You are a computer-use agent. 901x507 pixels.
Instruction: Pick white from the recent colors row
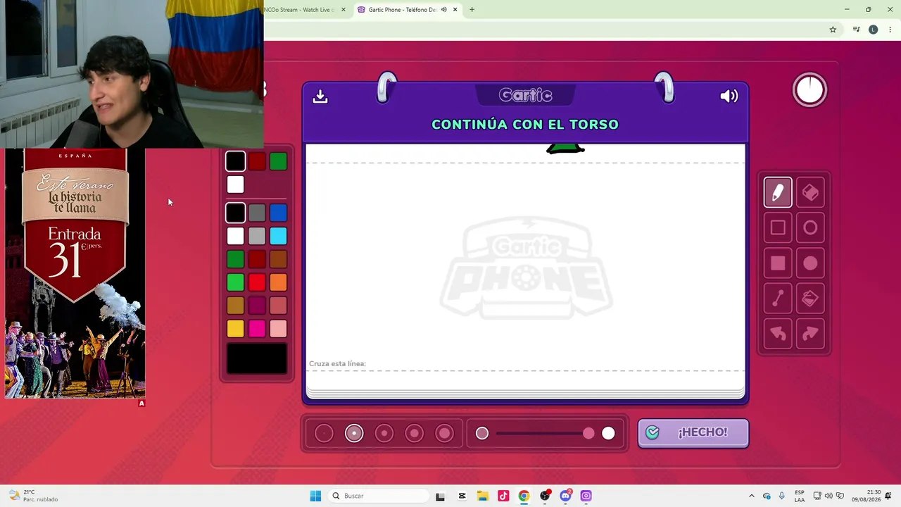tap(235, 184)
